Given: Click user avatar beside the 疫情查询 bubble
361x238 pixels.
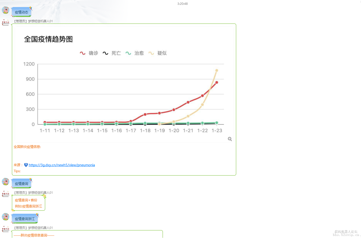Looking at the screenshot, I should point(6,182).
